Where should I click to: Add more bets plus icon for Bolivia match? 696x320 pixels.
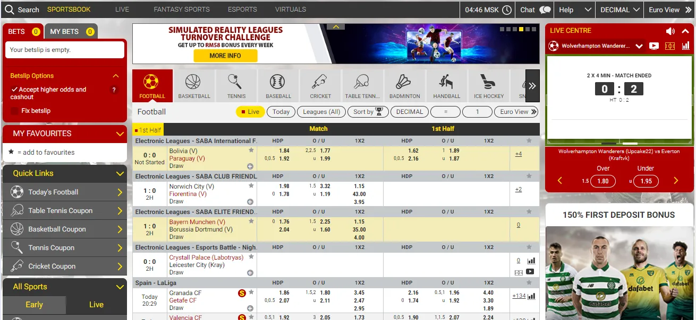tap(250, 166)
